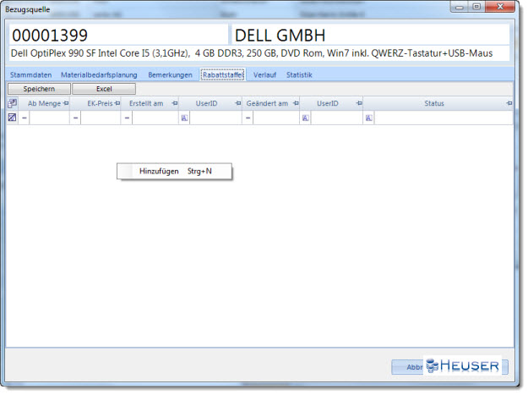Go to the Verlauf tab
Screen dimensions: 528x395
(264, 74)
